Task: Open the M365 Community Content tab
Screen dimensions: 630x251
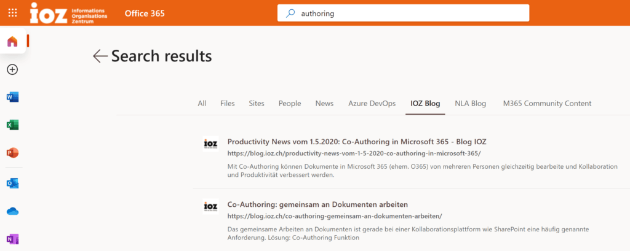Action: (547, 104)
